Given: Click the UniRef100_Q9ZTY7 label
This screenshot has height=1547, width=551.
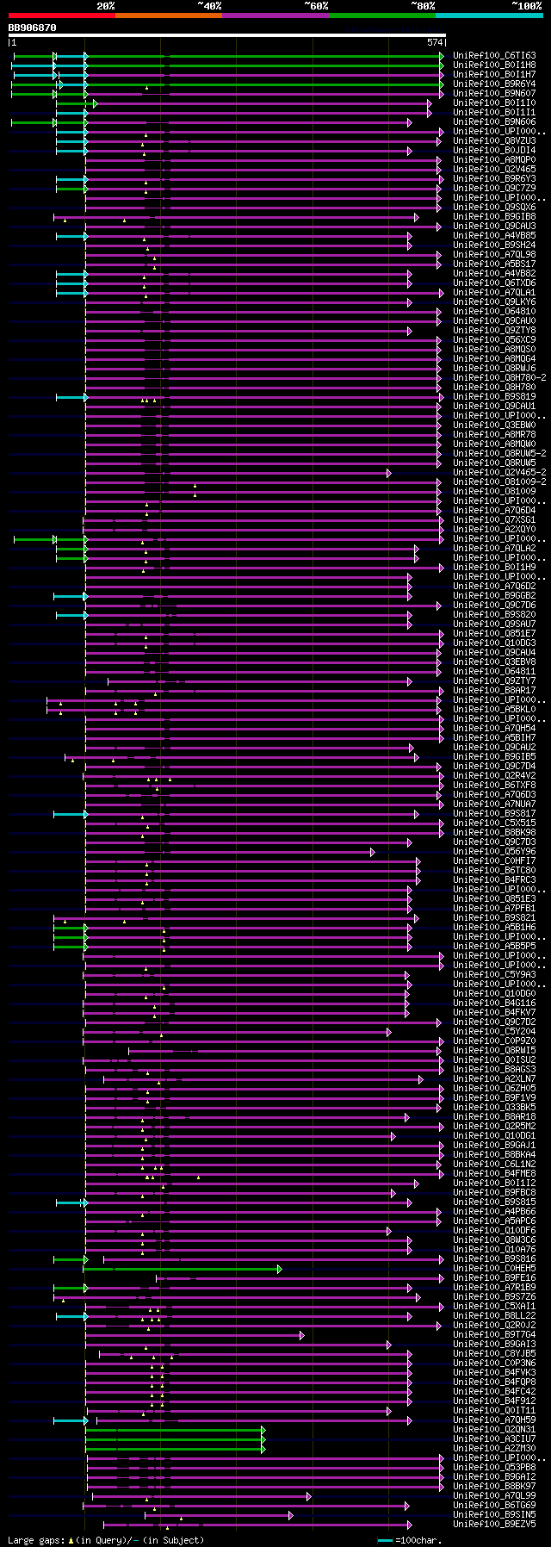Looking at the screenshot, I should point(494,681).
